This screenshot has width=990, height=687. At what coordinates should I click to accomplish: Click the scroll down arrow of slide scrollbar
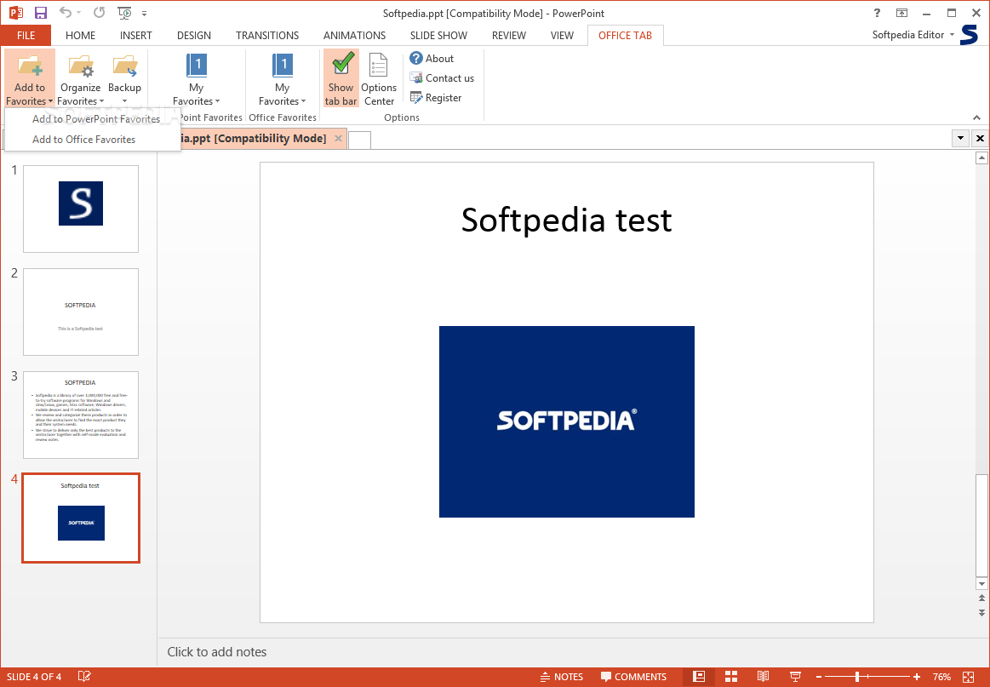coord(981,583)
